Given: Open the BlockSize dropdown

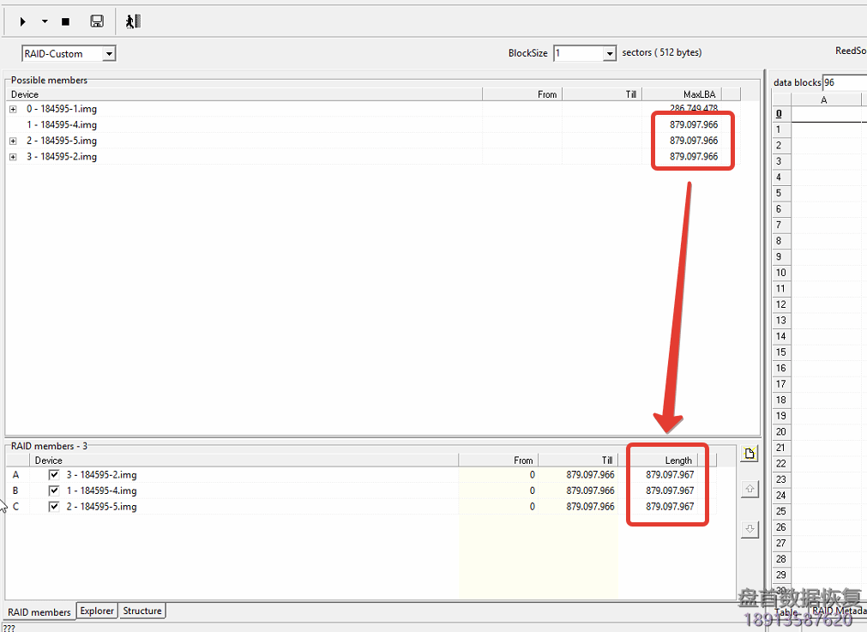Looking at the screenshot, I should pyautogui.click(x=608, y=52).
